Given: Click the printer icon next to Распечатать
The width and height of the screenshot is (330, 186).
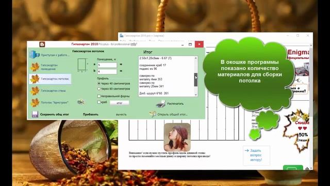Looking at the screenshot, I should [x=161, y=104].
